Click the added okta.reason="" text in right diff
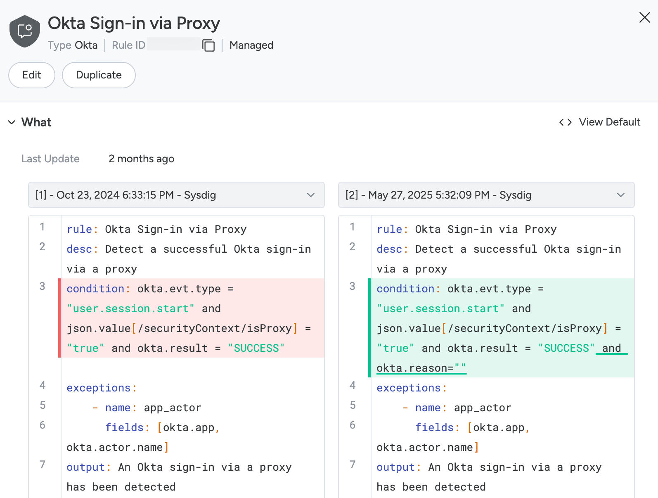This screenshot has height=498, width=658. pos(421,368)
